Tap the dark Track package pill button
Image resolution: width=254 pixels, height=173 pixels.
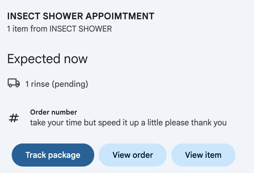[53, 155]
